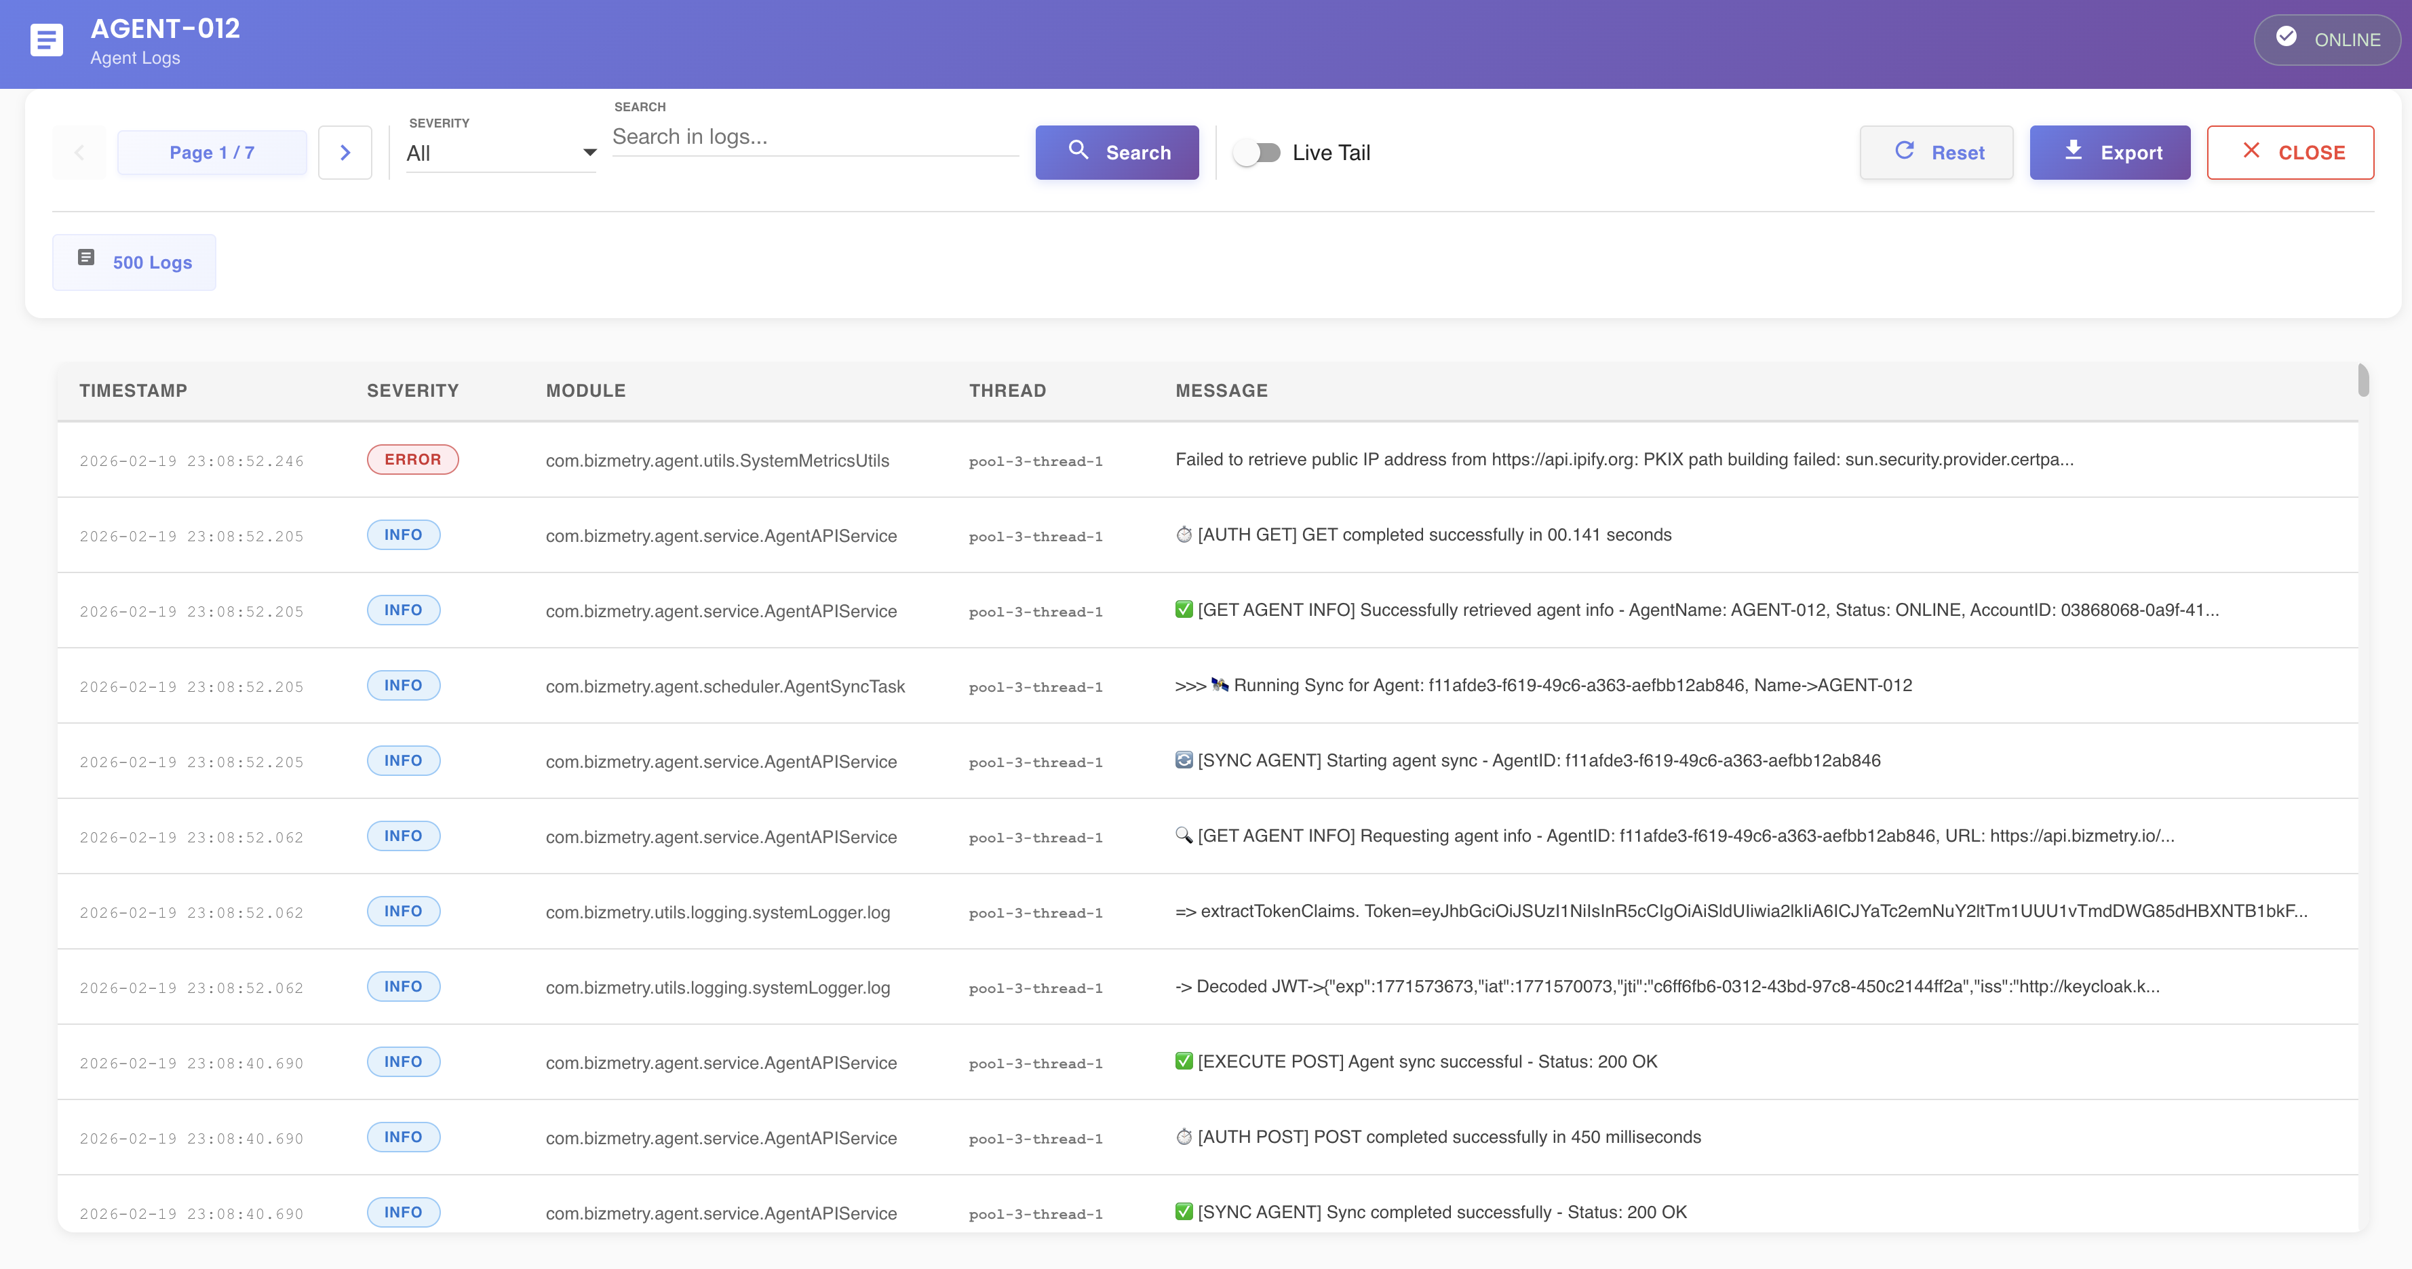Click the sync icon in Starting agent sync row
Viewport: 2412px width, 1269px height.
tap(1184, 760)
